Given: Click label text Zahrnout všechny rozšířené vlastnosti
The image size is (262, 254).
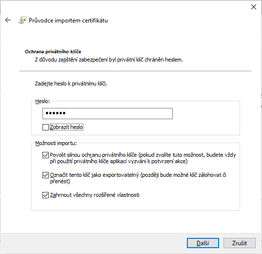Looking at the screenshot, I should coord(95,195).
